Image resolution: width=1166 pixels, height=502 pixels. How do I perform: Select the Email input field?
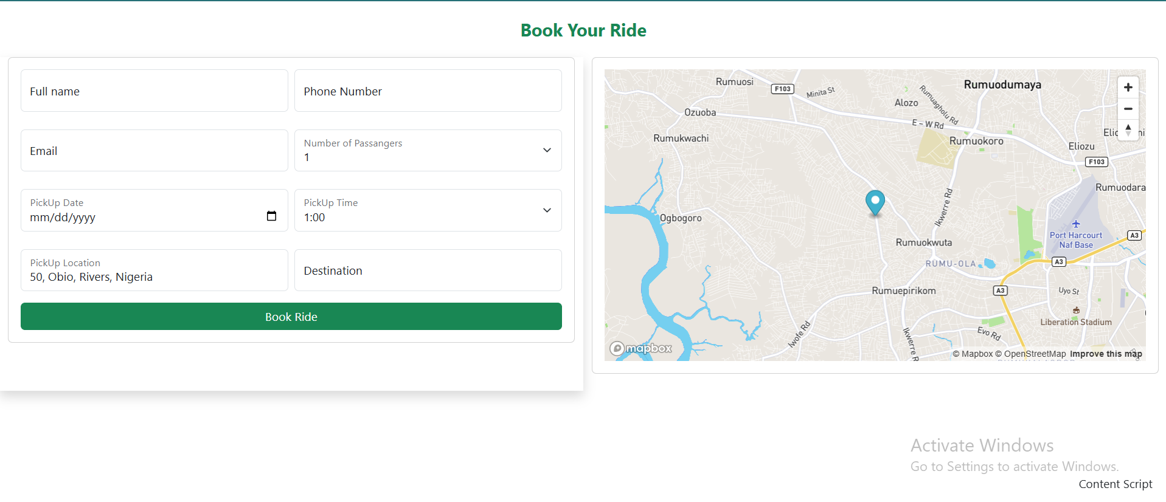click(154, 151)
